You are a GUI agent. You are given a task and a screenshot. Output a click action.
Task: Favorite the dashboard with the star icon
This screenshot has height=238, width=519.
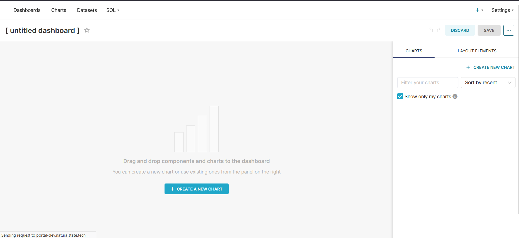(x=87, y=30)
